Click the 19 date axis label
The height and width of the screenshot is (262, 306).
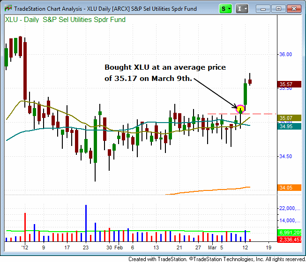pos(269,247)
